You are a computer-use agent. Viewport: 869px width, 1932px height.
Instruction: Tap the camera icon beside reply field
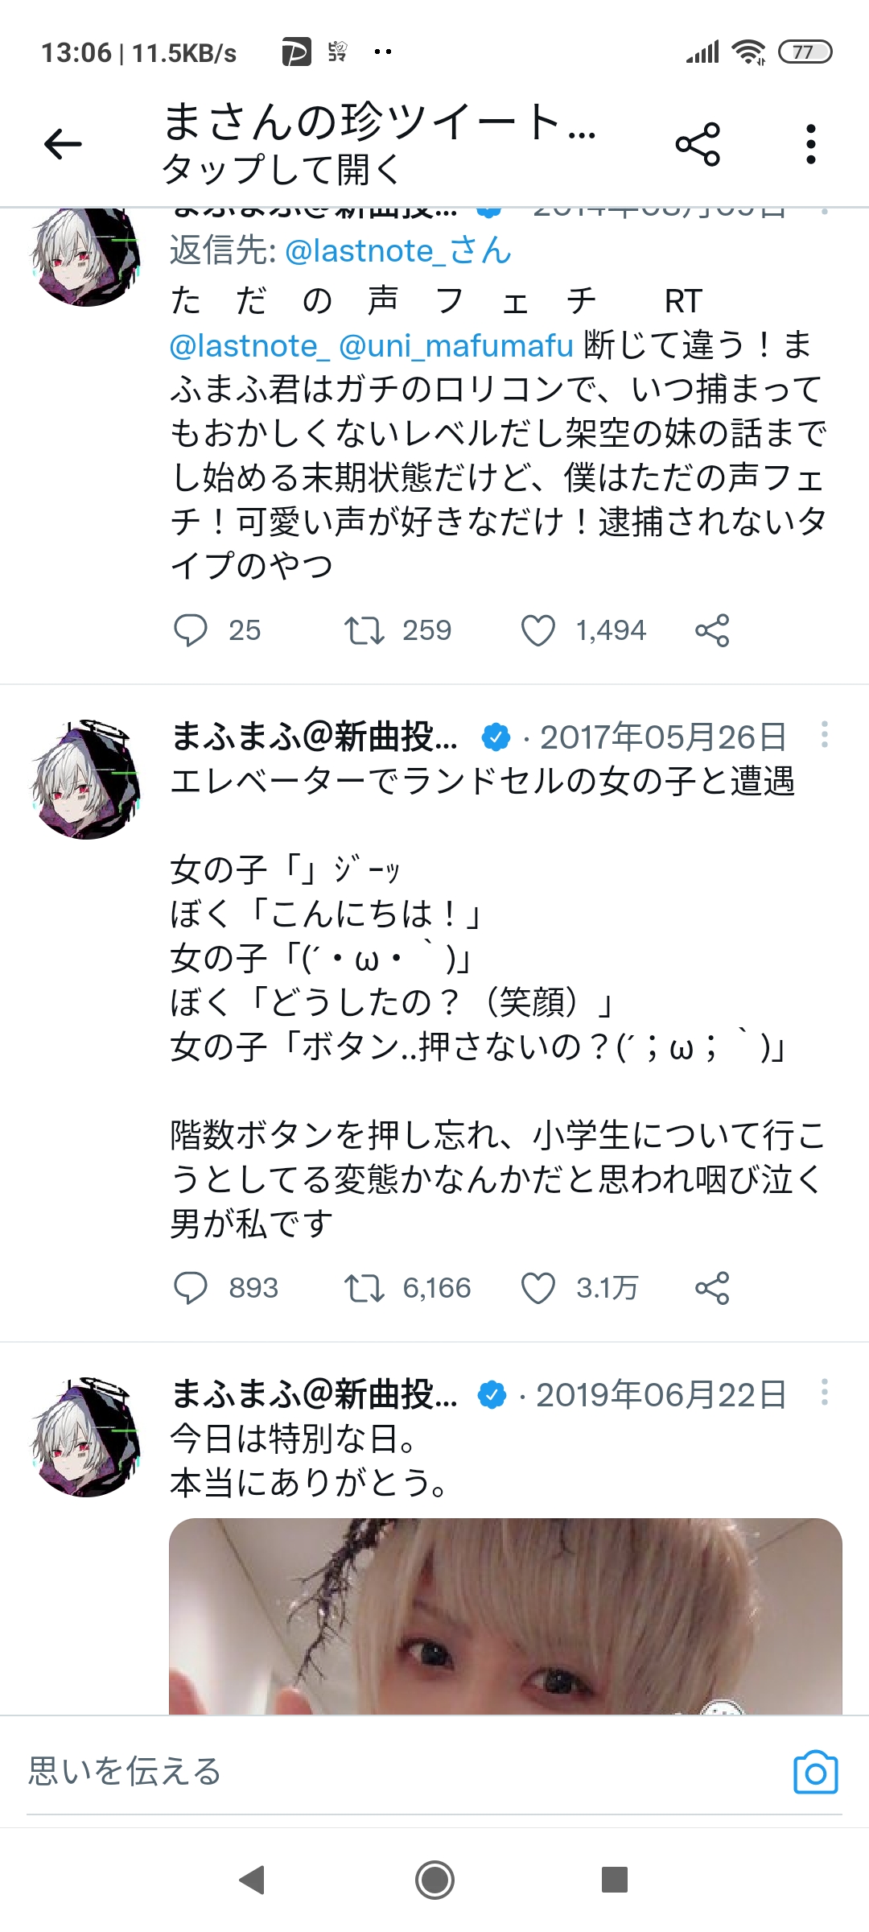click(815, 1772)
